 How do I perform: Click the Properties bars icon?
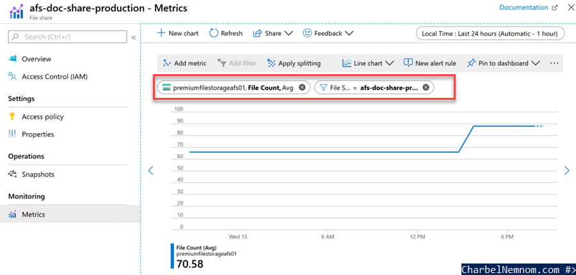tap(12, 134)
